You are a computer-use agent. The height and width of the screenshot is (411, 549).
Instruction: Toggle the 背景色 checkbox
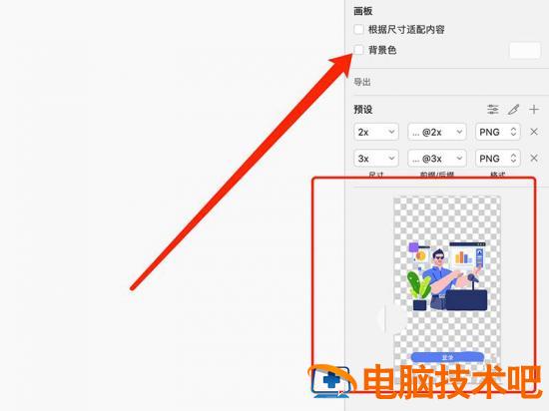tap(358, 50)
